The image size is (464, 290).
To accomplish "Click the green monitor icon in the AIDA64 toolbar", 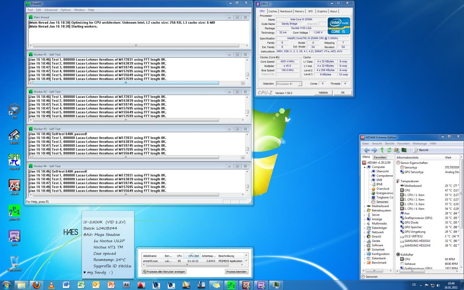I will (404, 150).
